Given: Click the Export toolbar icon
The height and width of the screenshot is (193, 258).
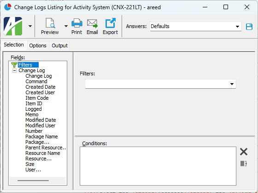Looking at the screenshot, I should [x=110, y=23].
